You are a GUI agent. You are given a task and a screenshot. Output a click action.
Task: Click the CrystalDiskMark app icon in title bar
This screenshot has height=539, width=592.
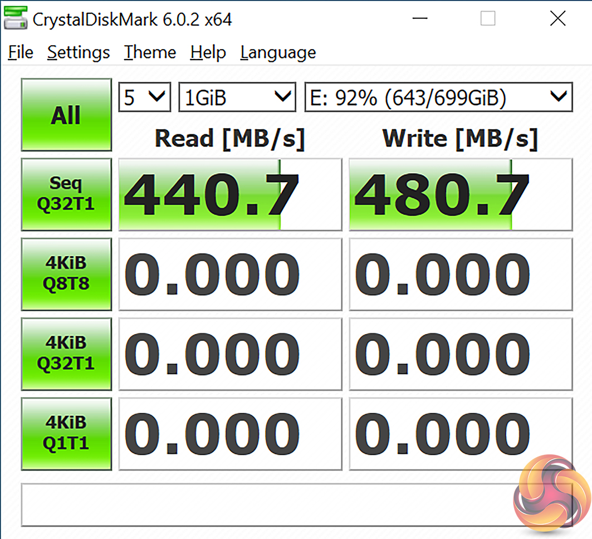click(x=16, y=18)
